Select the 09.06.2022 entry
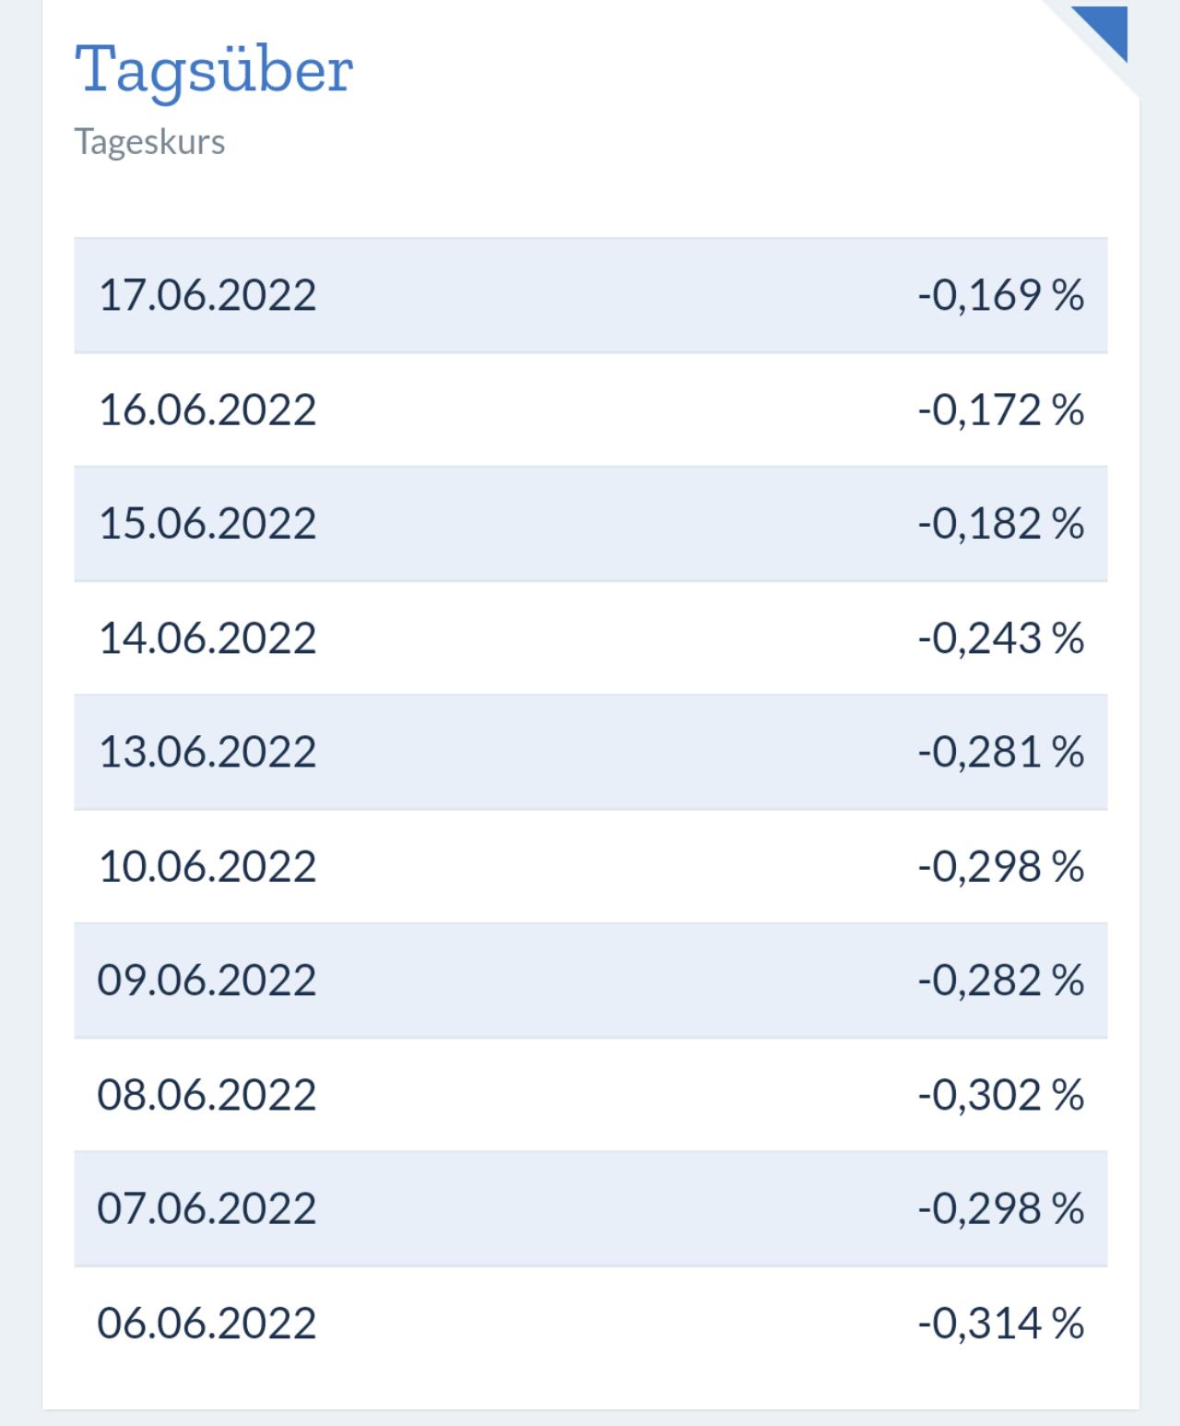This screenshot has height=1426, width=1180. pyautogui.click(x=590, y=980)
